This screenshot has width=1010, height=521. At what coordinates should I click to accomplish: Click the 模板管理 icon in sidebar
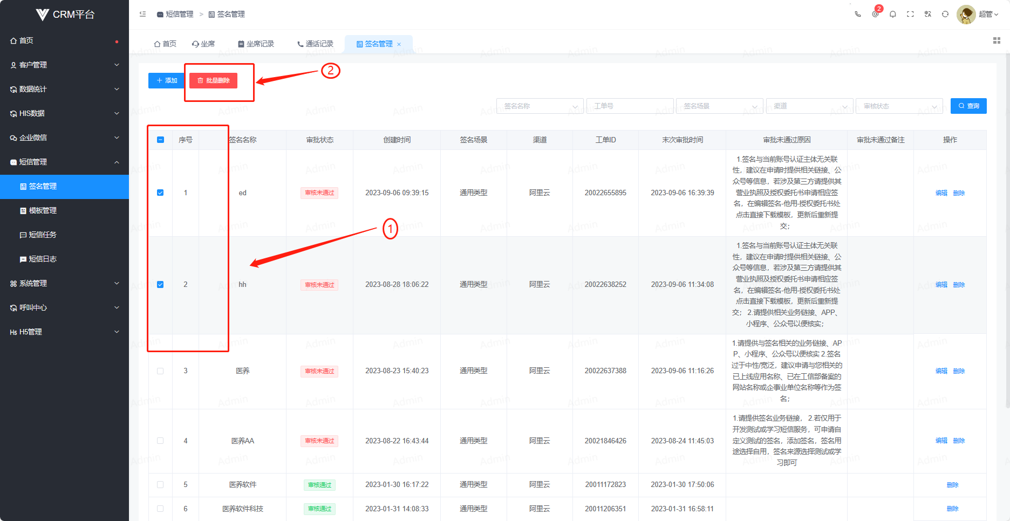coord(23,210)
